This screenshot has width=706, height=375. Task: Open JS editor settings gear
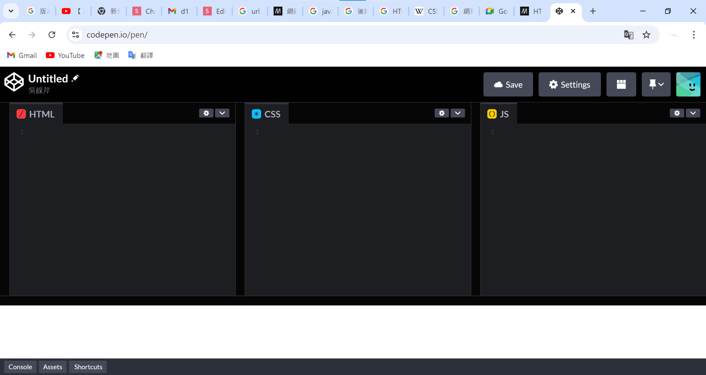click(x=677, y=113)
